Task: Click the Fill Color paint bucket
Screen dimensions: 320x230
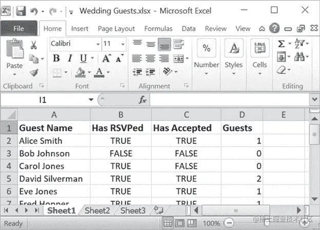Action: (80, 72)
